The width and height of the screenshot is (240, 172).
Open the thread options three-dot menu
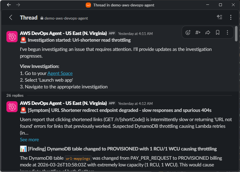point(231,17)
